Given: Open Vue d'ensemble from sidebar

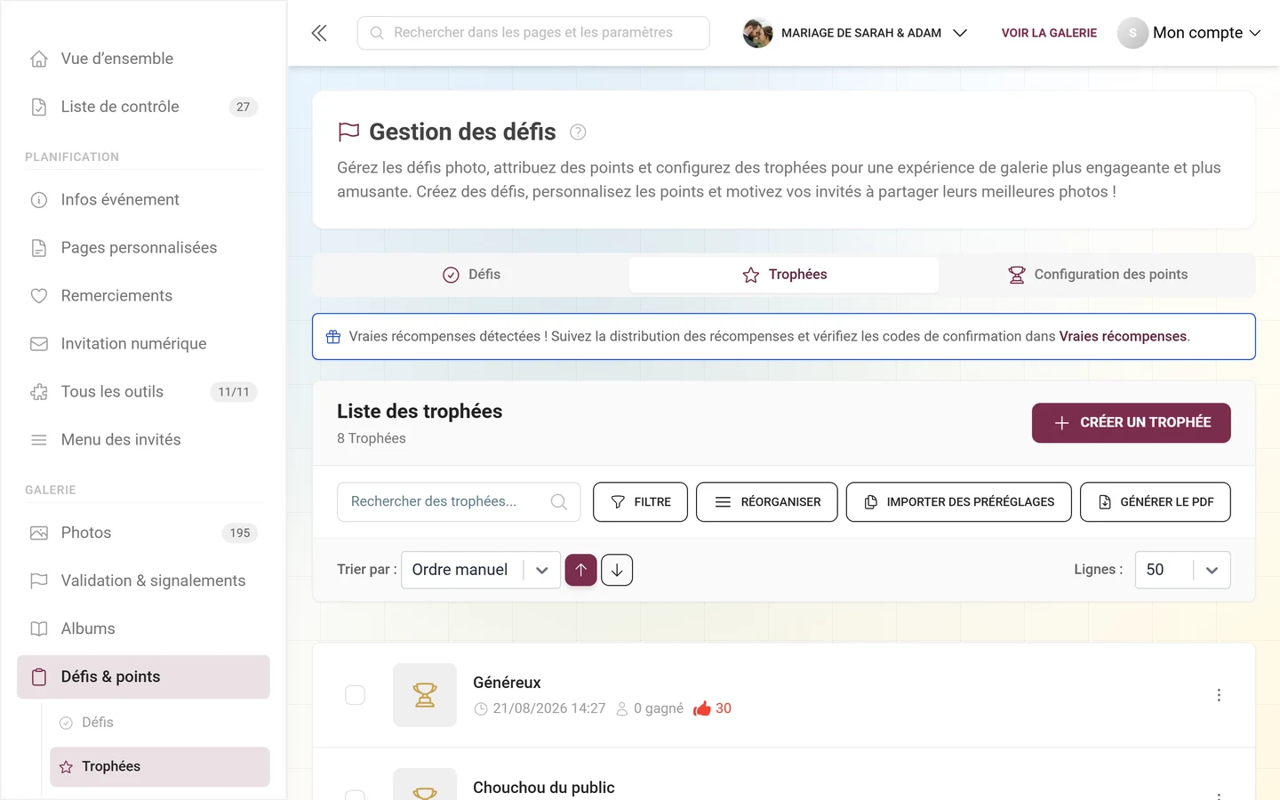Looking at the screenshot, I should click(x=143, y=59).
